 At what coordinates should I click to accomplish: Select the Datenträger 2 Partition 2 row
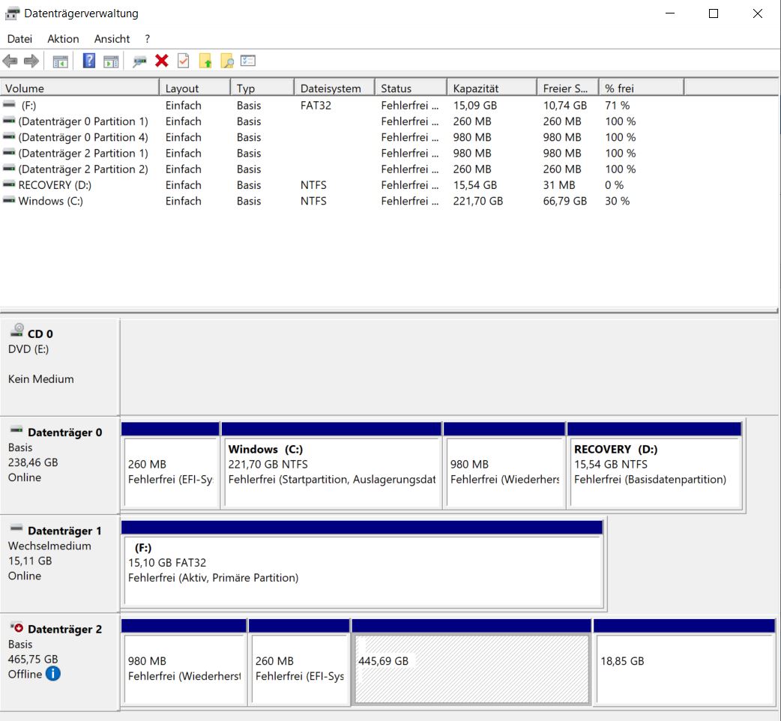pos(342,169)
